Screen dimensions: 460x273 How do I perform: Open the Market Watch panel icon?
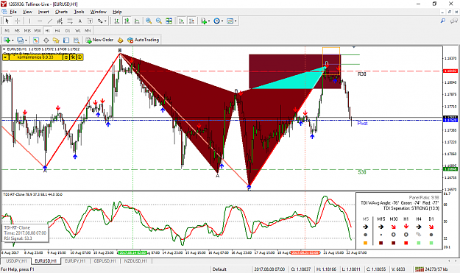coord(36,40)
